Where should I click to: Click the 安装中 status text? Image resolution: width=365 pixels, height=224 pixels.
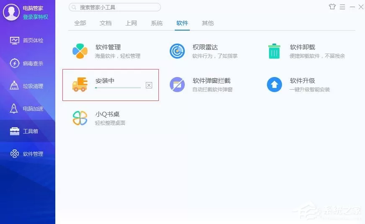pos(105,81)
